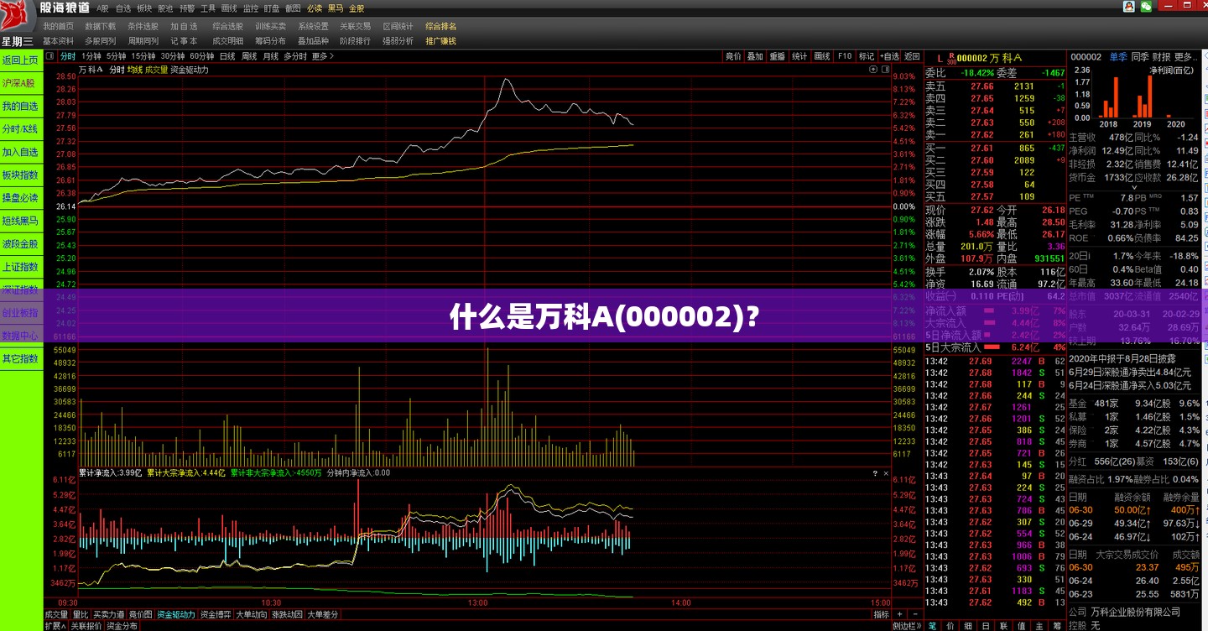Switch chart to 15分钟 timeframe

(x=143, y=56)
